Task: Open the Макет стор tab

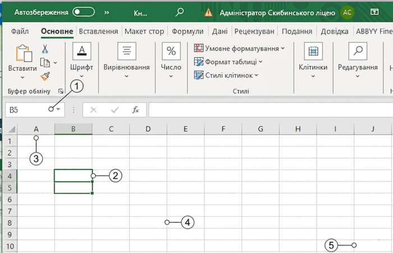Action: point(144,31)
